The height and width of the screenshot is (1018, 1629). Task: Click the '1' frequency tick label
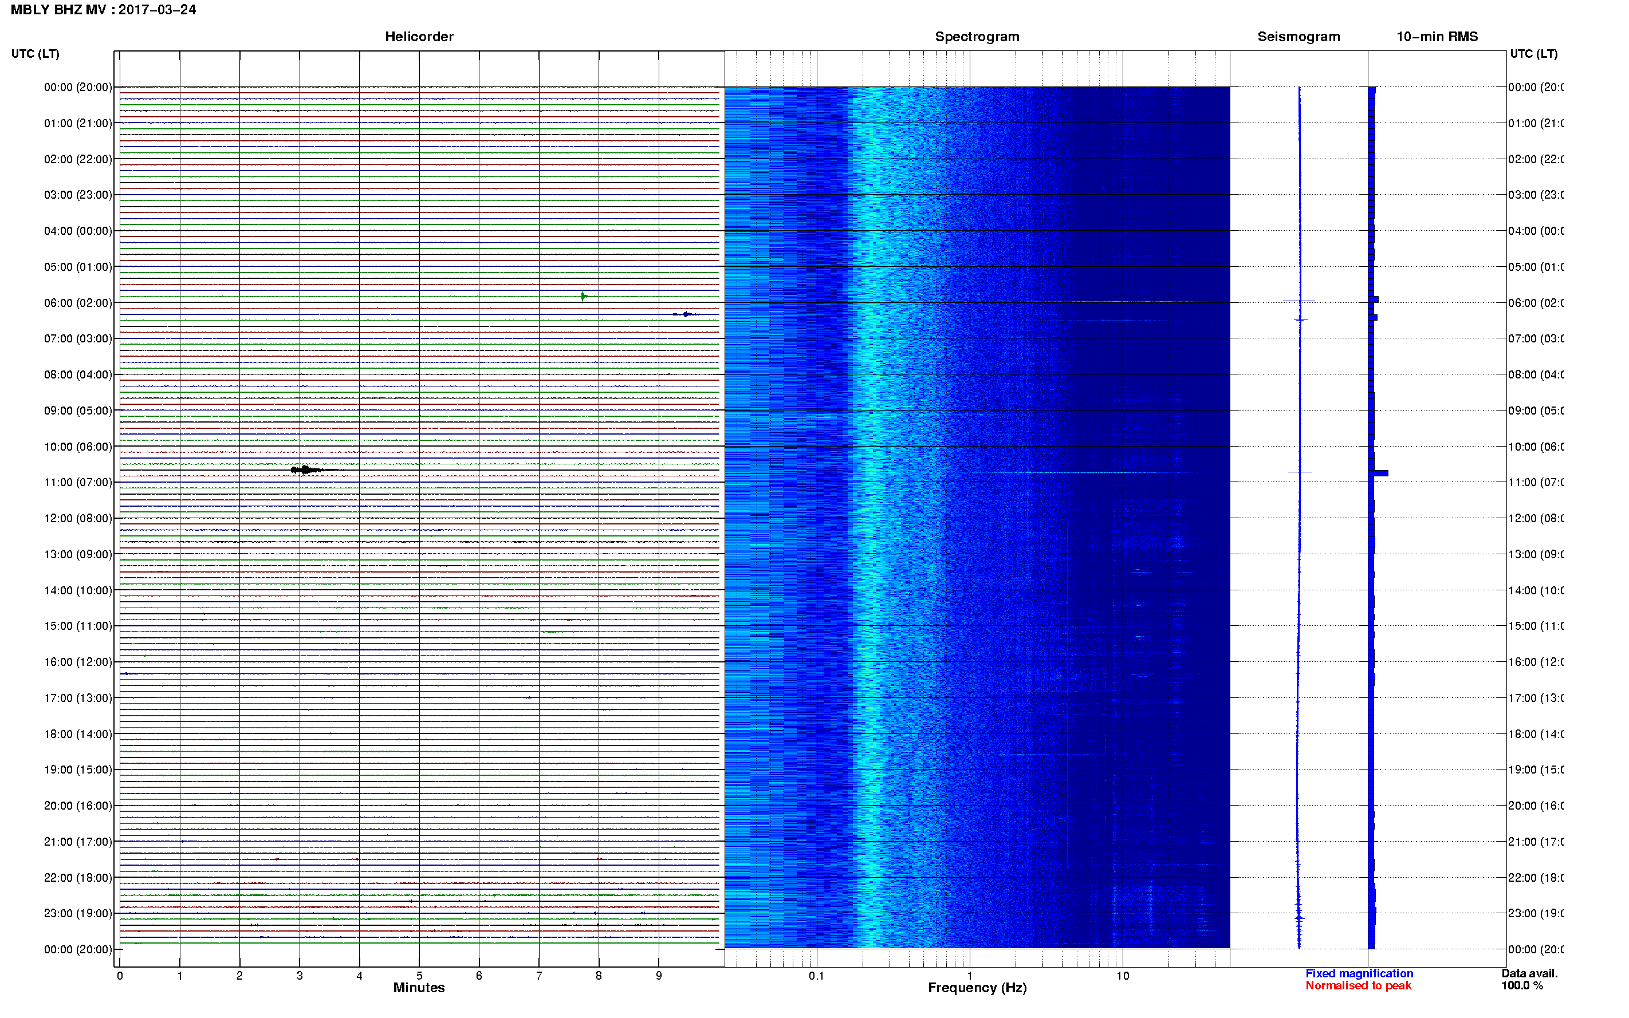[970, 976]
